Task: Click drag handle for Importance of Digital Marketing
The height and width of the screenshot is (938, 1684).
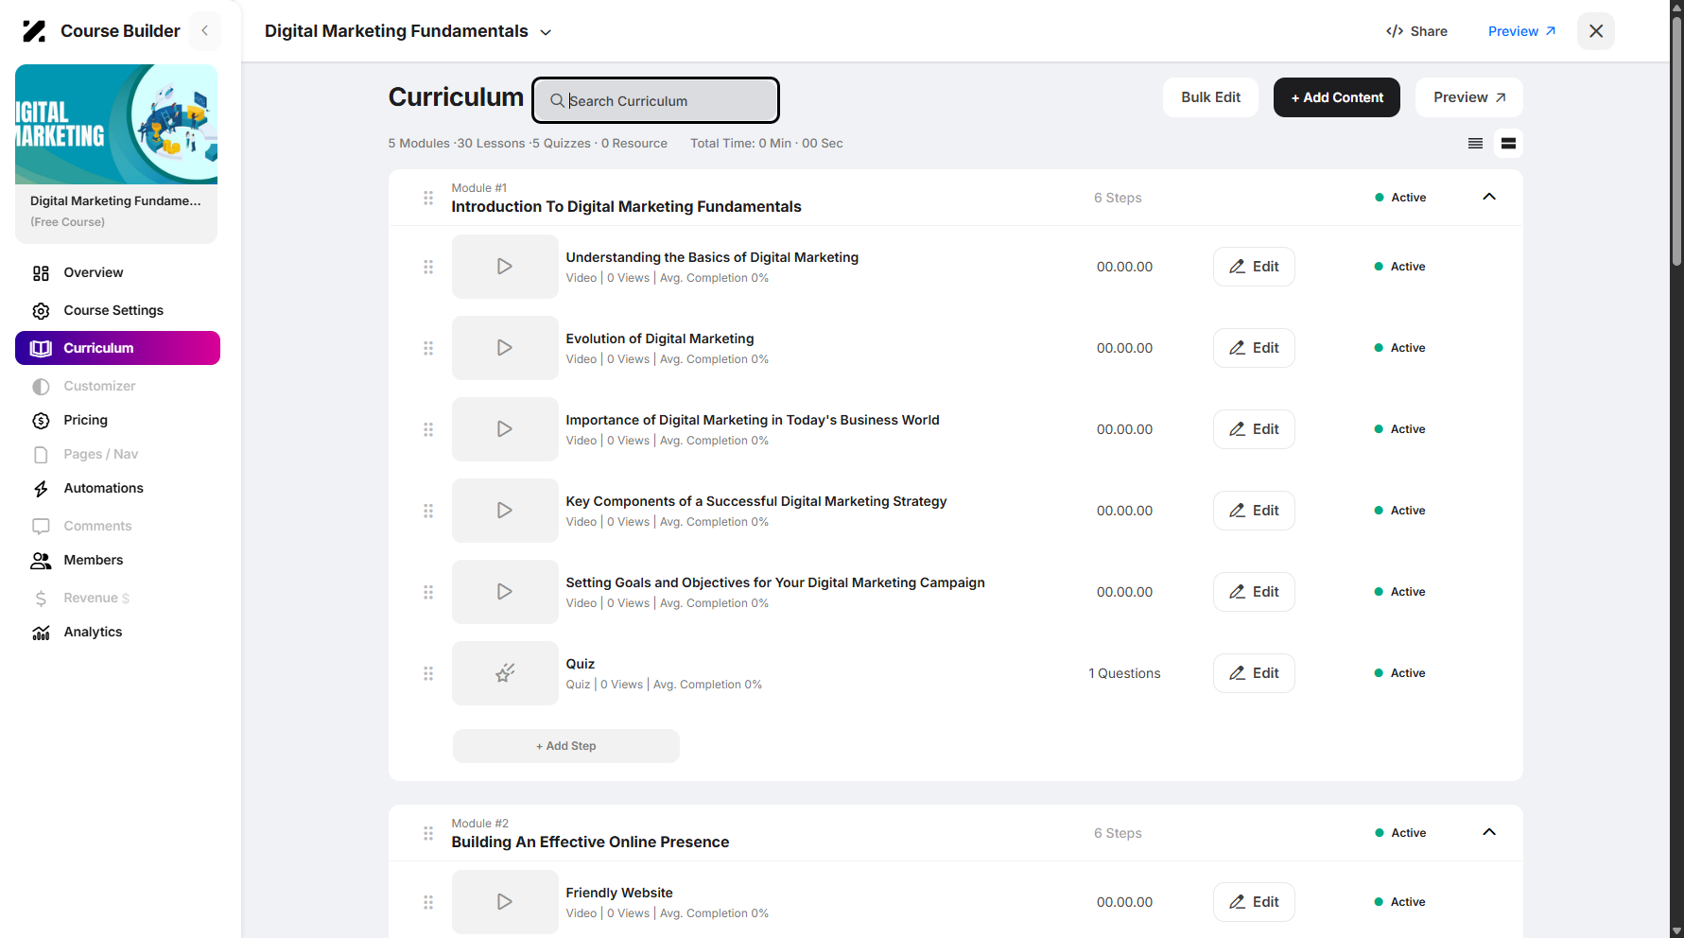Action: pyautogui.click(x=428, y=429)
